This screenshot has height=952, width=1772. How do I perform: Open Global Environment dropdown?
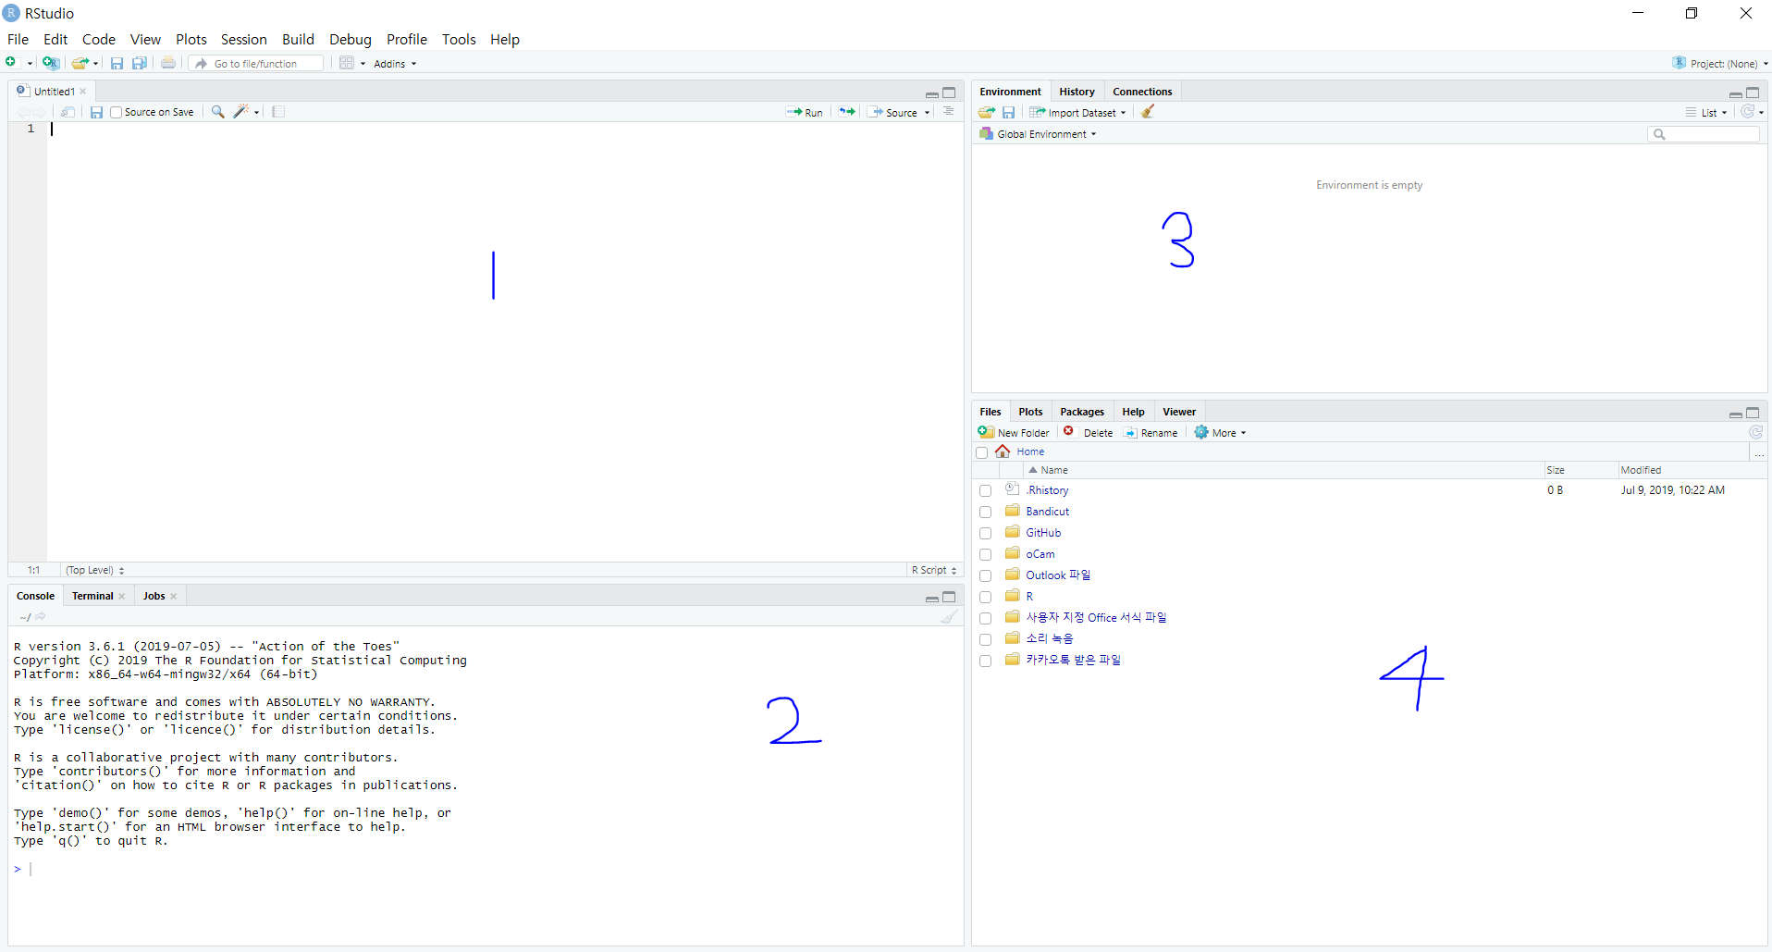[1039, 134]
